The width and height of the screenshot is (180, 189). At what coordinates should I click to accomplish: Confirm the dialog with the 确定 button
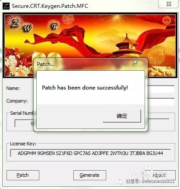pyautogui.click(x=122, y=116)
